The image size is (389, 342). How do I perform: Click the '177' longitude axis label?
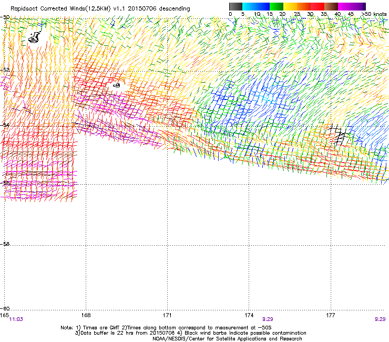(x=331, y=315)
